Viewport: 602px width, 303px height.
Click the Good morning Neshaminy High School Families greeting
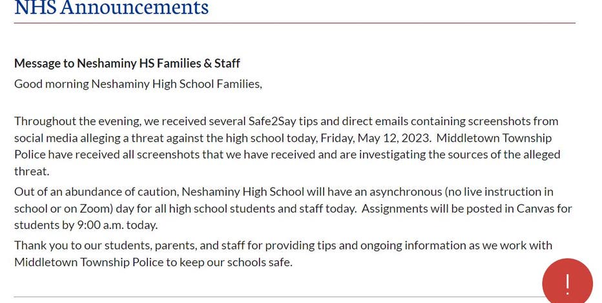click(x=138, y=84)
